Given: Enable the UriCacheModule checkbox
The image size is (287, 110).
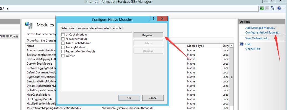Looking at the screenshot, I should [63, 35].
